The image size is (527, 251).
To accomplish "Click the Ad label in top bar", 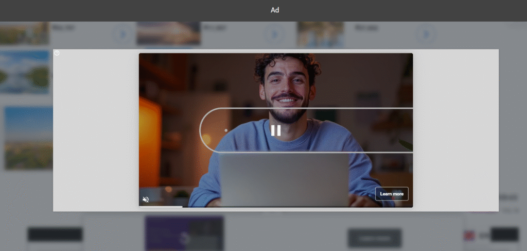I will [x=275, y=10].
